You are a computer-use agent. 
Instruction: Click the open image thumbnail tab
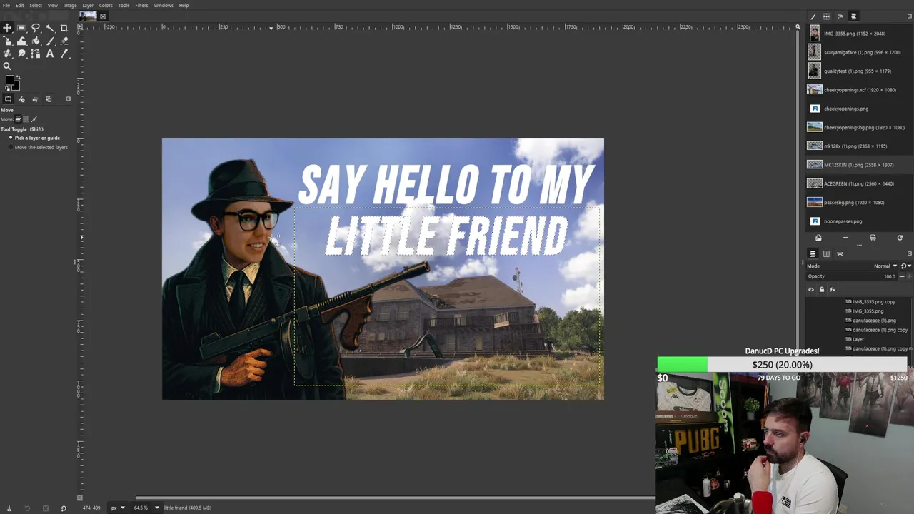[x=89, y=16]
